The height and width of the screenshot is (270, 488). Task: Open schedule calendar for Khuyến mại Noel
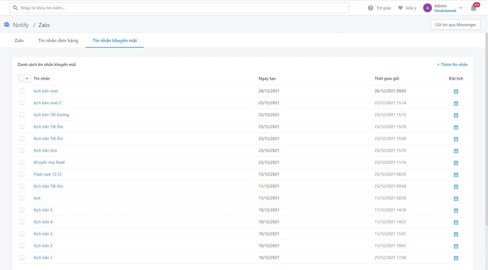(x=456, y=163)
